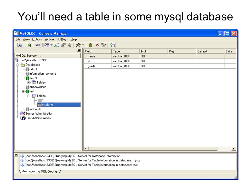Open the dropdown arrow beside tools icon
This screenshot has width=251, height=188.
(83, 45)
